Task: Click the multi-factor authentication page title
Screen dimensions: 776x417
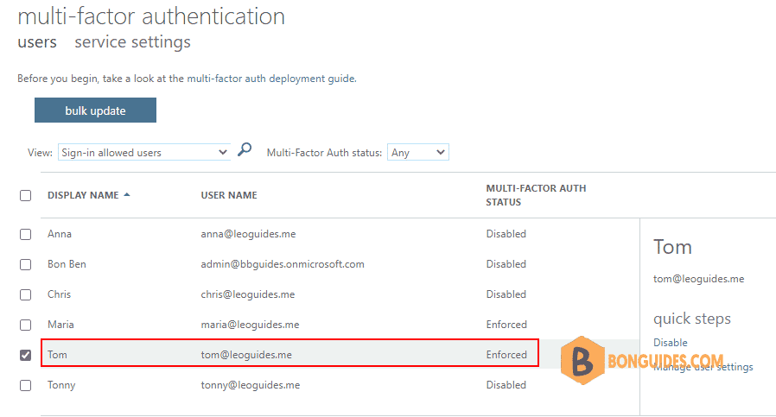Action: (151, 16)
